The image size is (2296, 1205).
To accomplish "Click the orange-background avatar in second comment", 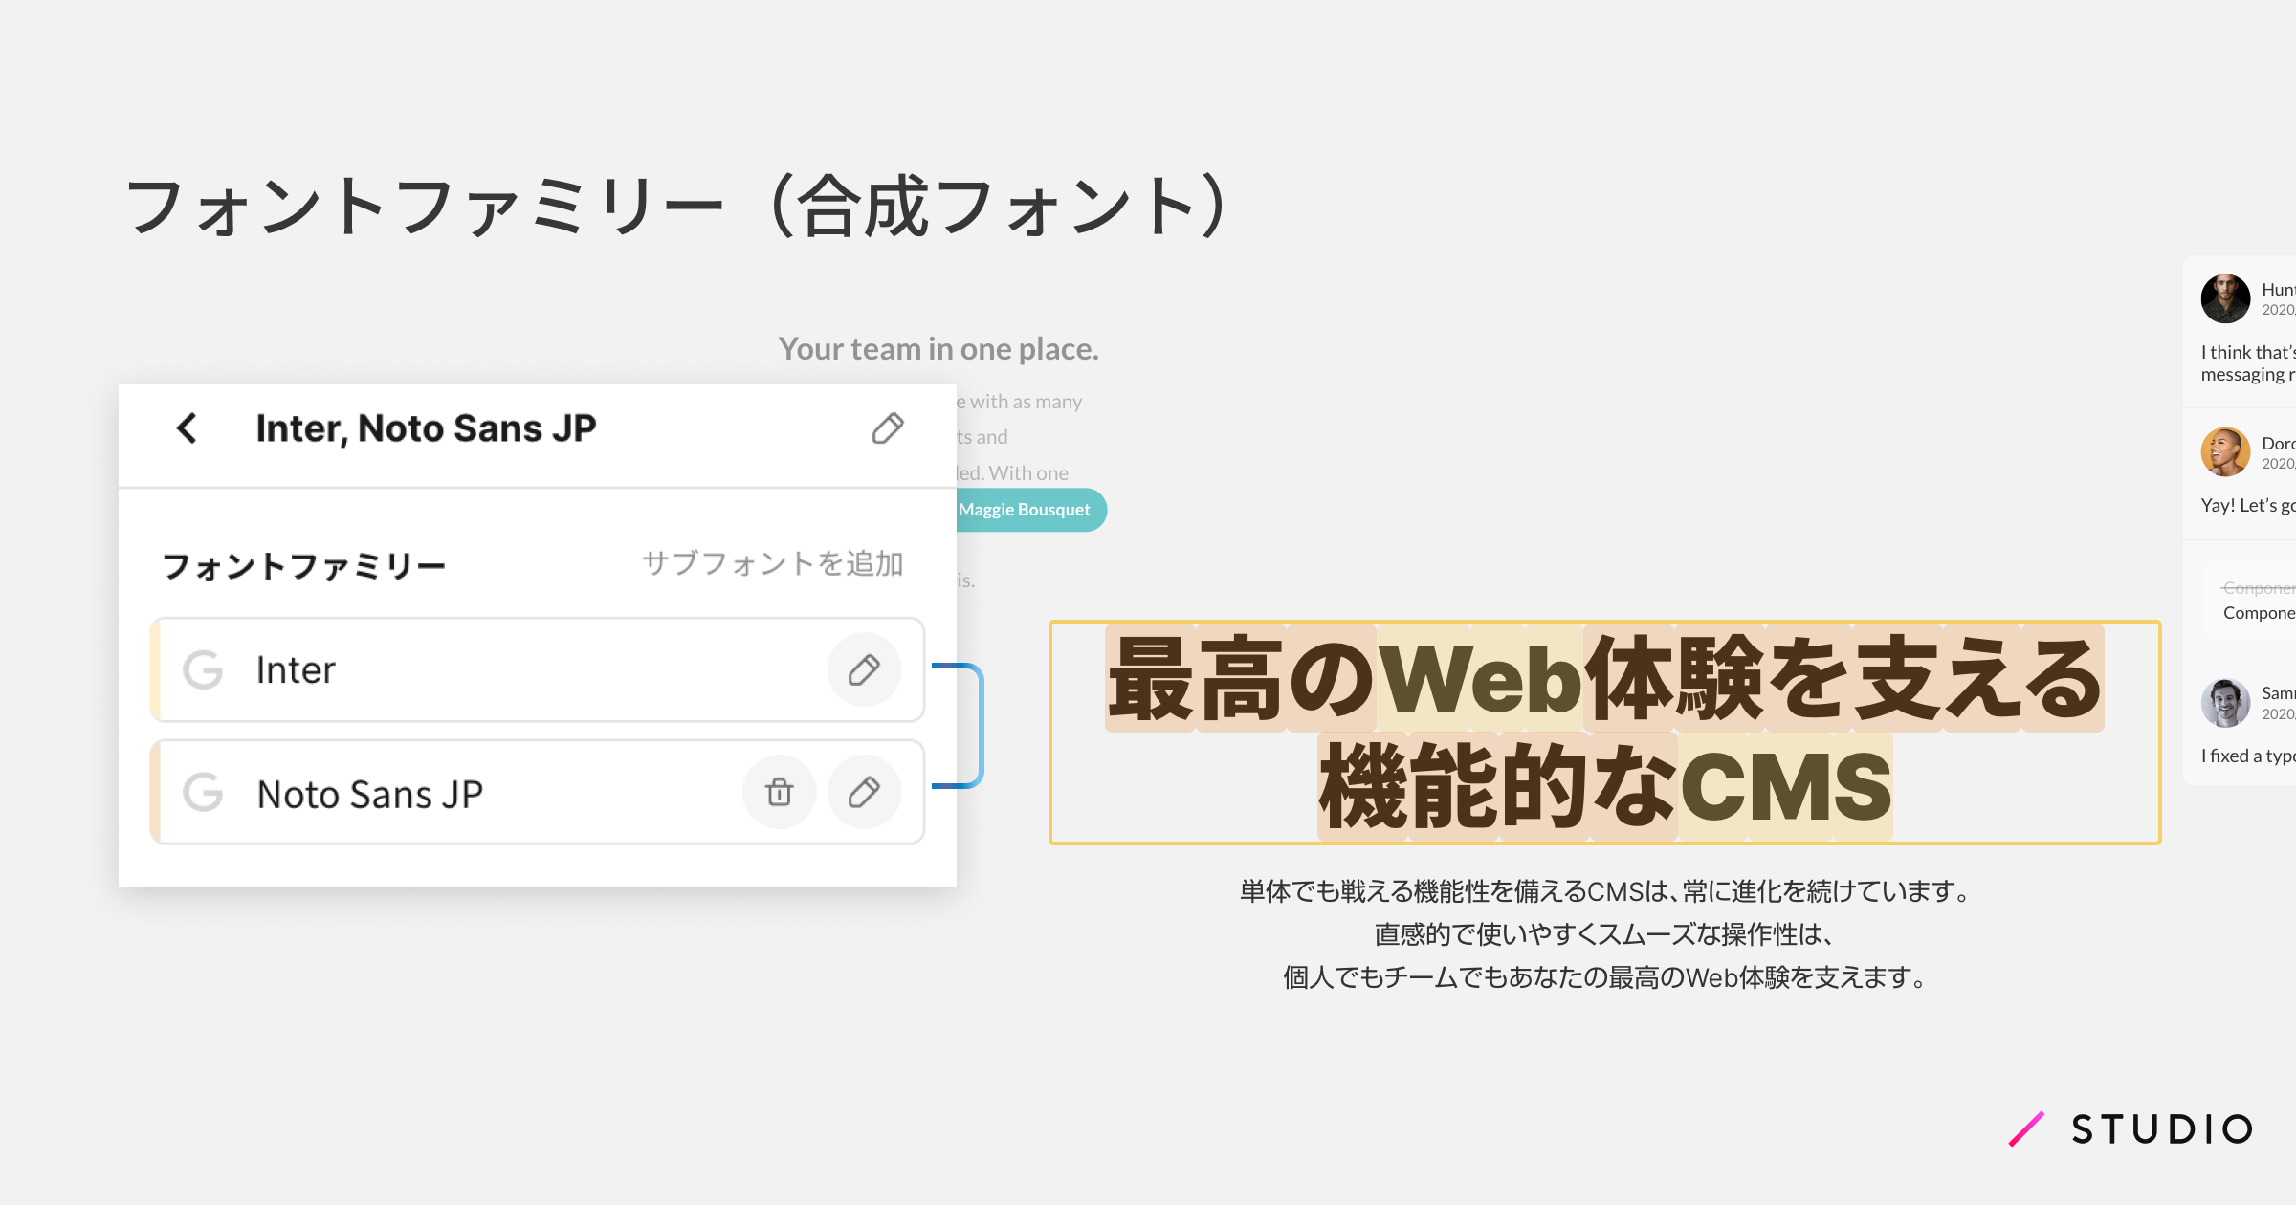I will pyautogui.click(x=2225, y=452).
